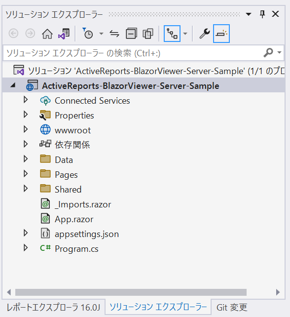Click the horizontal scrollbar right arrow

pos(278,292)
